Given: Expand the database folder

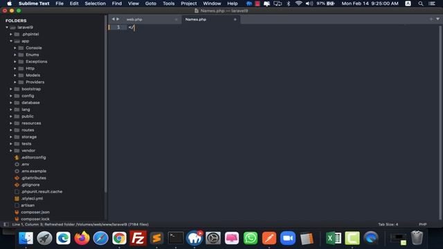Looking at the screenshot, I should click(x=11, y=103).
